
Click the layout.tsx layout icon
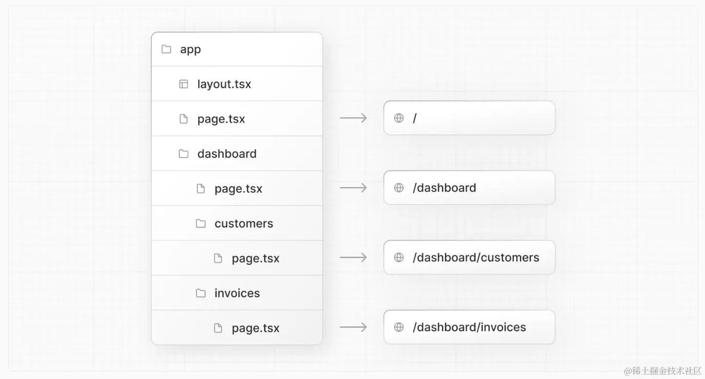tap(184, 84)
